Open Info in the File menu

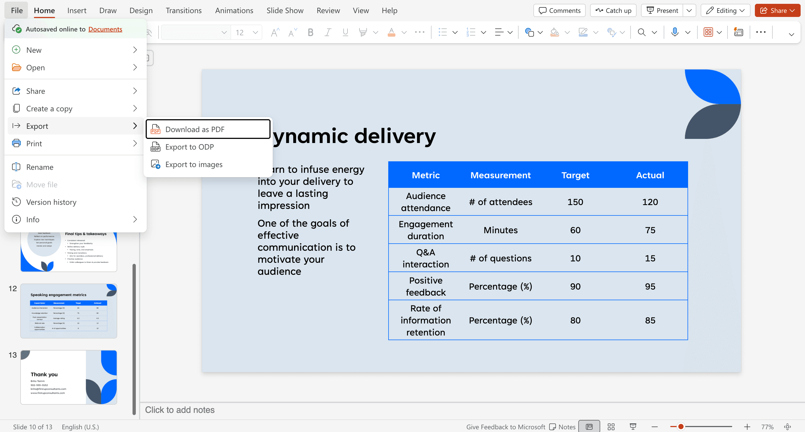[75, 220]
